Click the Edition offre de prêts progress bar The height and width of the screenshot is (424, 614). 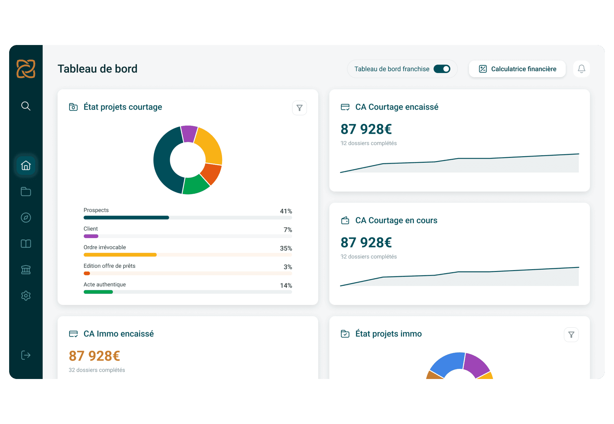[x=188, y=273]
